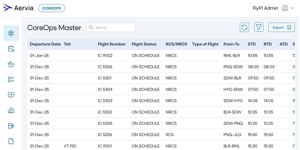Click the PNQ-JLG route cell
This screenshot has height=150, width=300.
click(x=232, y=135)
